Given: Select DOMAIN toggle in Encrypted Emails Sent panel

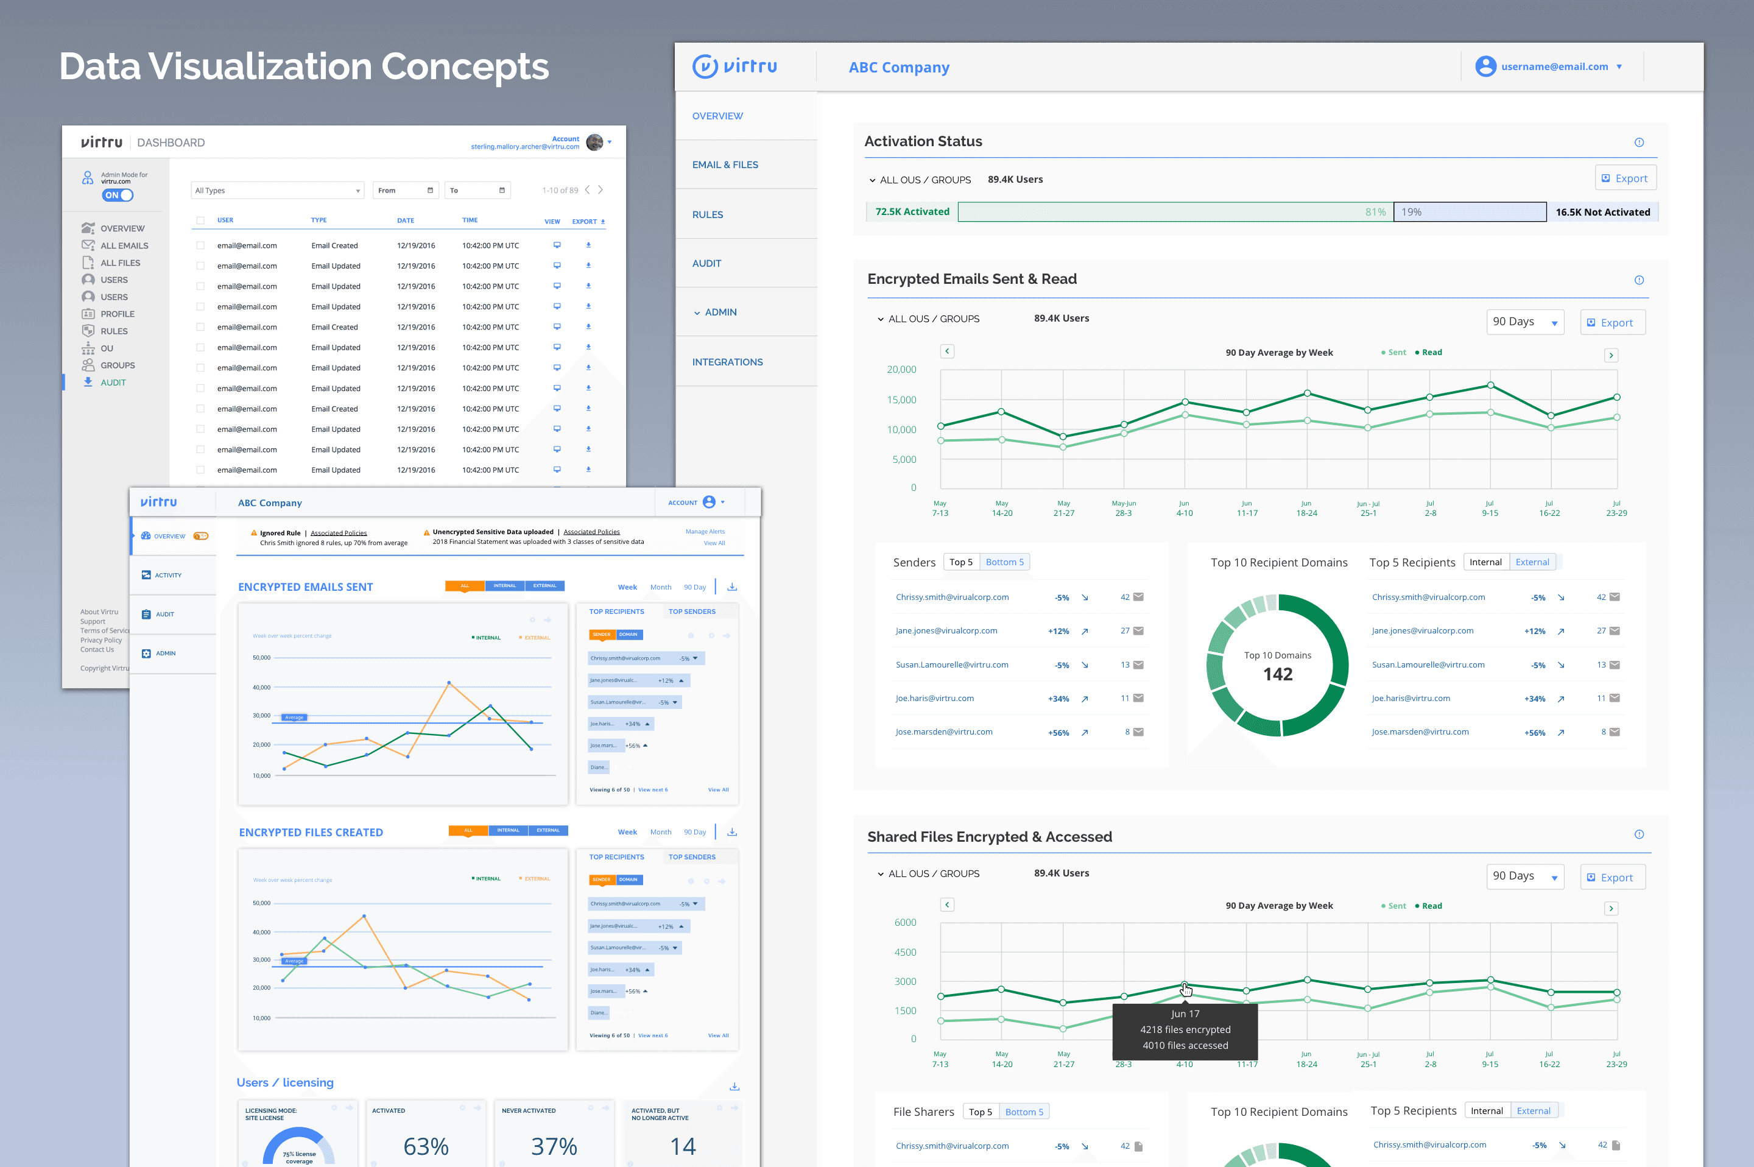Looking at the screenshot, I should coord(628,634).
